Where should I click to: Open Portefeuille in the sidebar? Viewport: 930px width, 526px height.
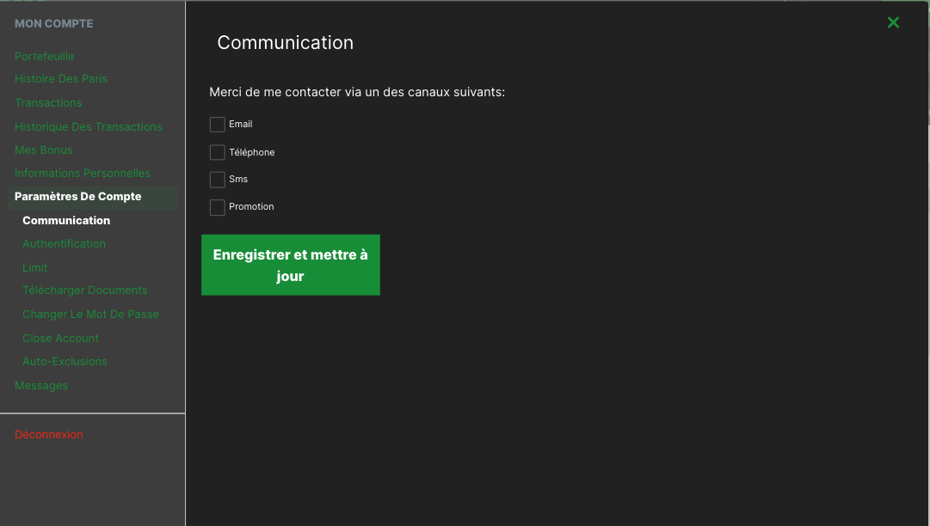(x=45, y=57)
